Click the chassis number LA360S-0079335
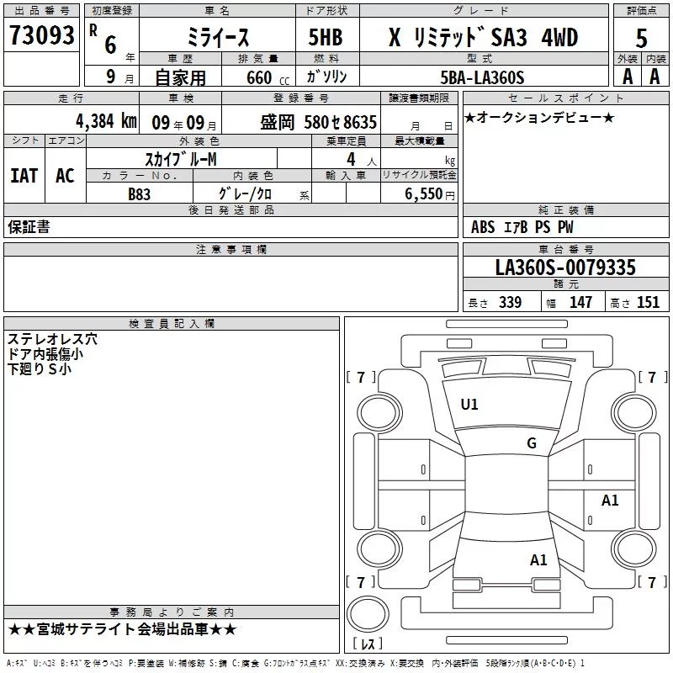The height and width of the screenshot is (673, 673). (x=564, y=268)
